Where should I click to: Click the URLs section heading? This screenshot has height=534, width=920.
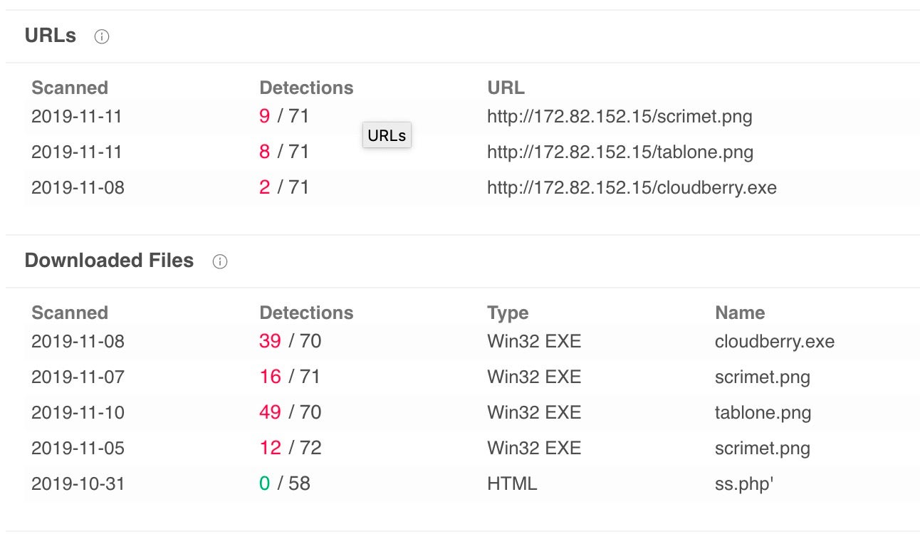51,36
